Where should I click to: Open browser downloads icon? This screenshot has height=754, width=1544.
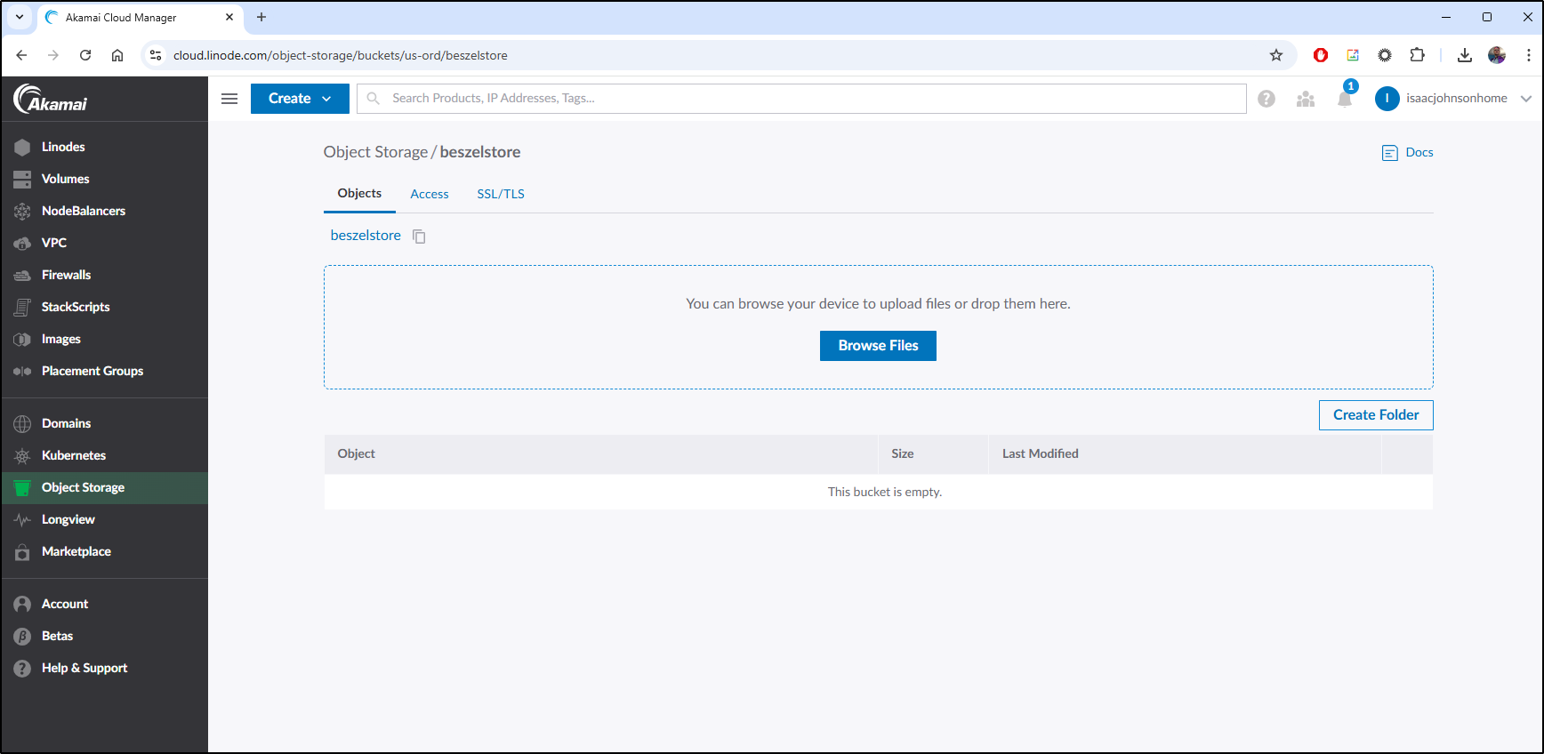point(1464,55)
